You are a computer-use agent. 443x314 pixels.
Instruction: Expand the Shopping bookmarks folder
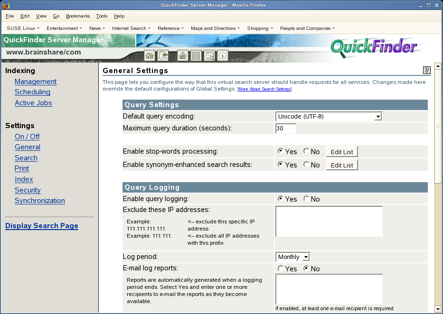click(260, 28)
